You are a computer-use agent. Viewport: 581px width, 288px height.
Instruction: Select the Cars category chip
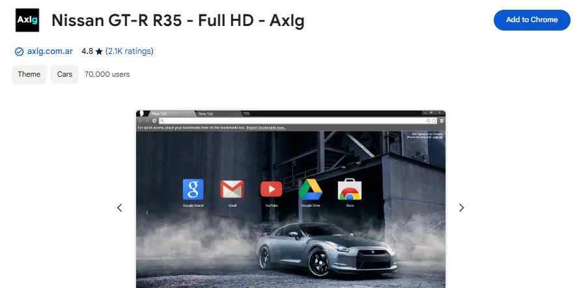tap(64, 74)
